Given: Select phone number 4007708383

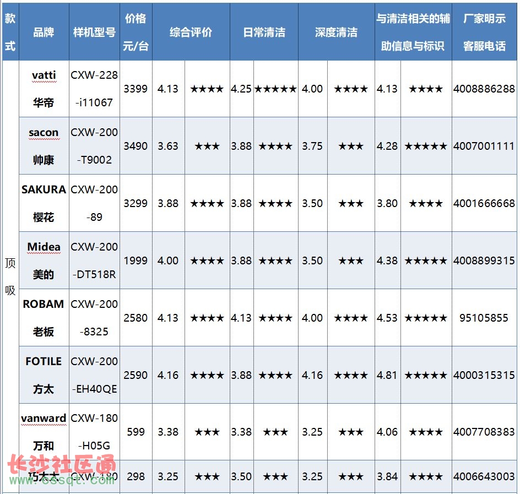Looking at the screenshot, I should (484, 432).
